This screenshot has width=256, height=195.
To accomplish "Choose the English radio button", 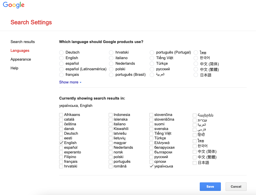I will tap(61, 58).
